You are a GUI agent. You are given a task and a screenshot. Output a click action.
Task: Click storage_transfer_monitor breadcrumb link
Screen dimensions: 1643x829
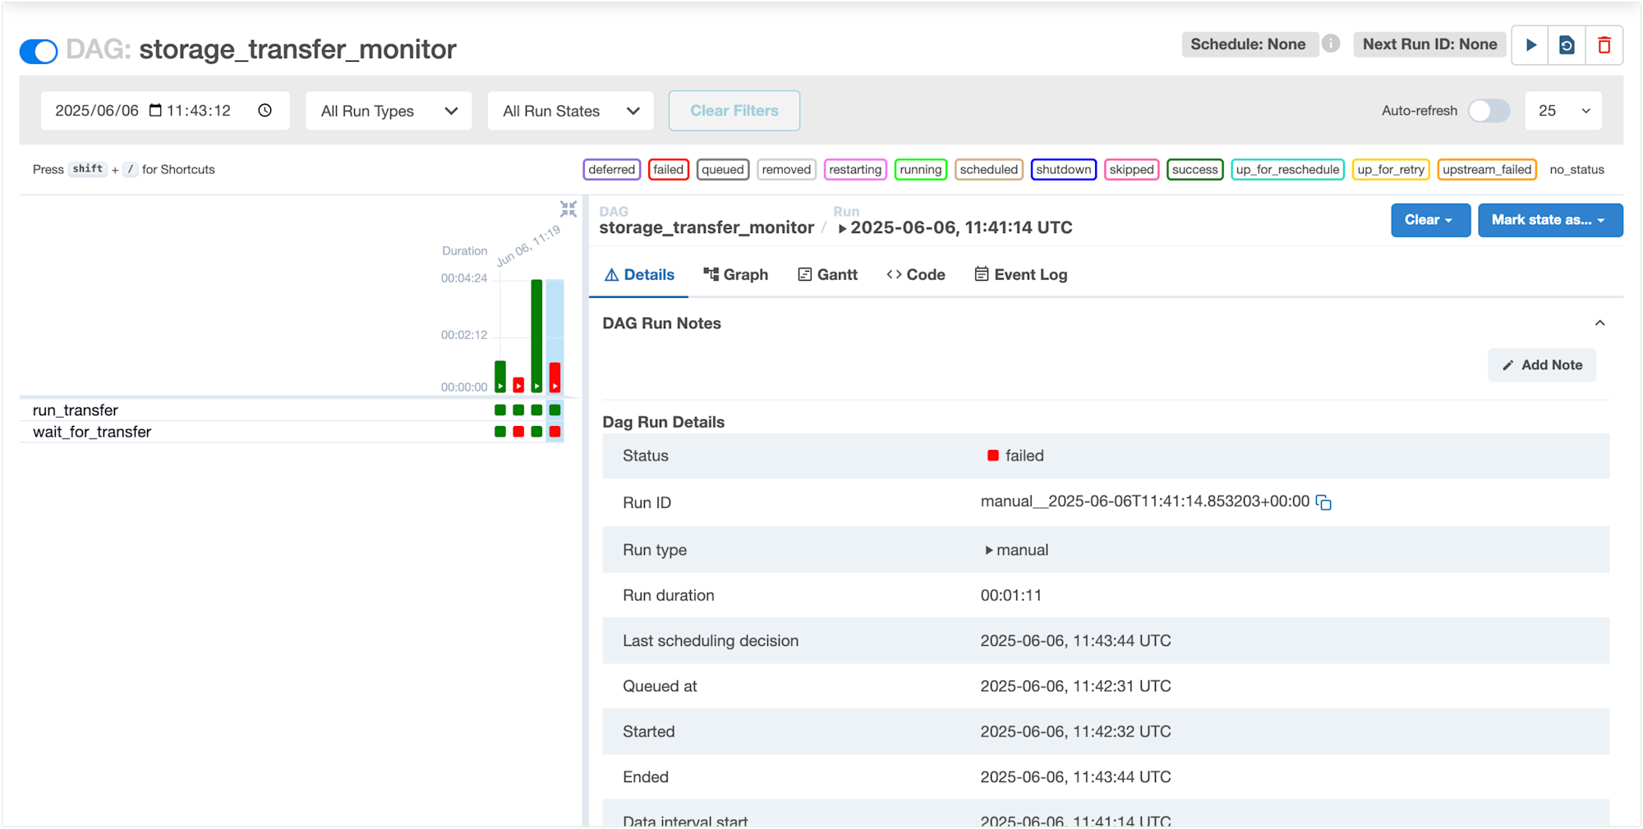(706, 227)
